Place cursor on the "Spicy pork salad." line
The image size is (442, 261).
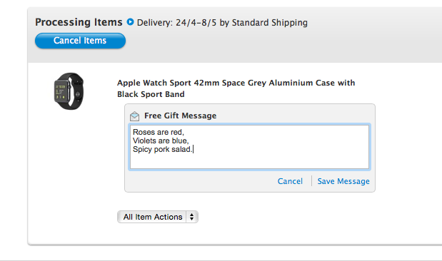coord(162,149)
